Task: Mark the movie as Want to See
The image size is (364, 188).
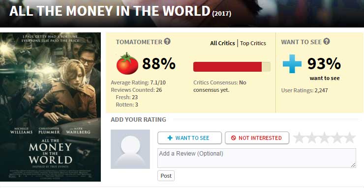Action: [189, 138]
